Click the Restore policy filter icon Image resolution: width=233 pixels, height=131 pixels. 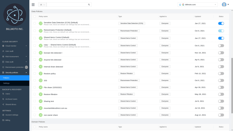click(41, 73)
